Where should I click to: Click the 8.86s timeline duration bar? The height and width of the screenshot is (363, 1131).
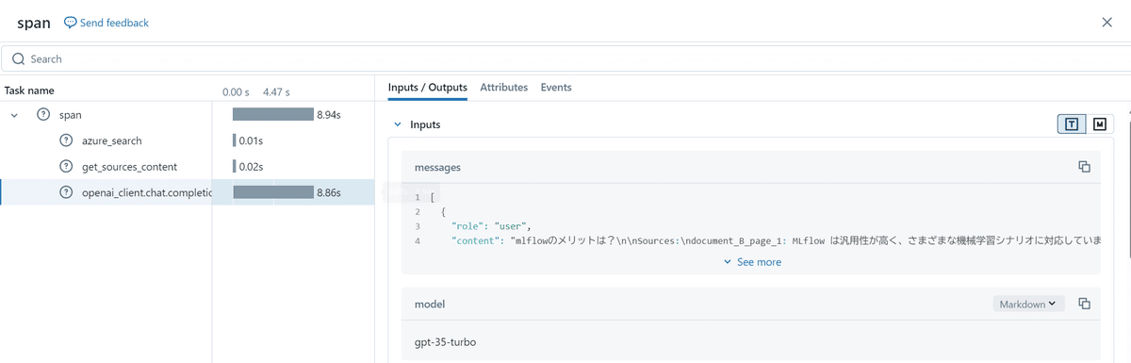point(273,192)
